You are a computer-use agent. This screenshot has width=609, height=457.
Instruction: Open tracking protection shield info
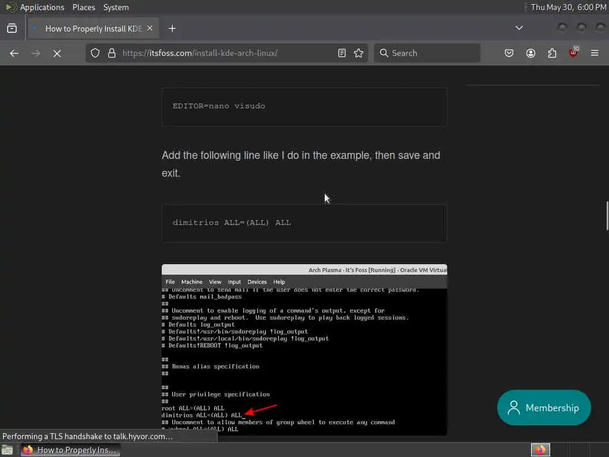point(95,53)
